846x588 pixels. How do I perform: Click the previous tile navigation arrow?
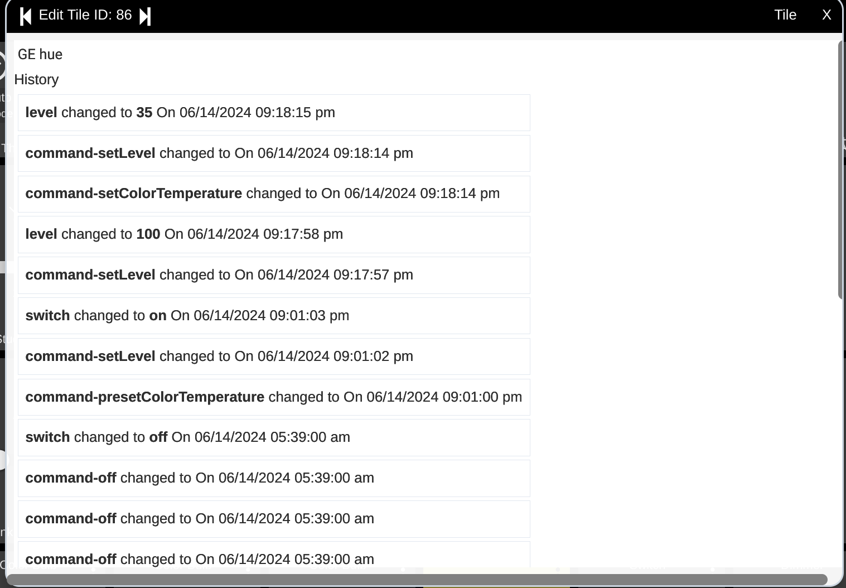coord(25,16)
